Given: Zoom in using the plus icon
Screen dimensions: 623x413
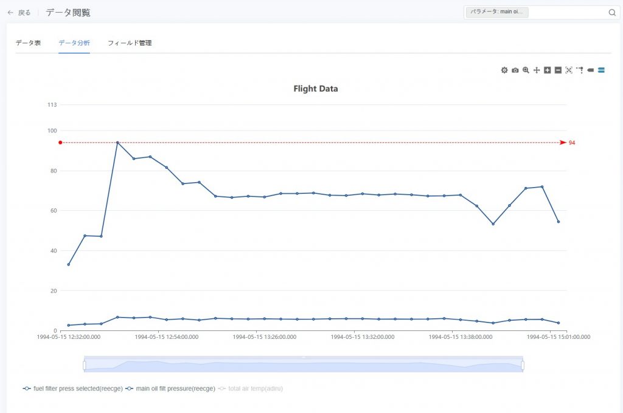Looking at the screenshot, I should click(547, 70).
